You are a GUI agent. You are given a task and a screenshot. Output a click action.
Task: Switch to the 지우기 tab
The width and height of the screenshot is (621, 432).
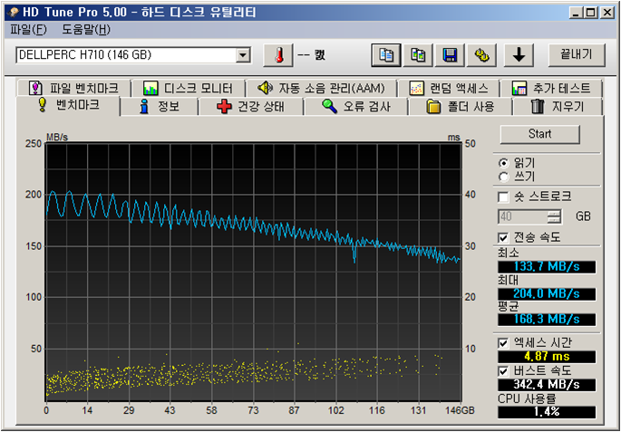[x=558, y=107]
